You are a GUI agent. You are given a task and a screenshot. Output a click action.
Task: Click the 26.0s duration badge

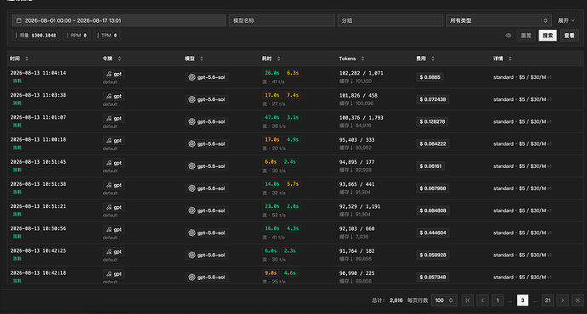click(x=272, y=73)
